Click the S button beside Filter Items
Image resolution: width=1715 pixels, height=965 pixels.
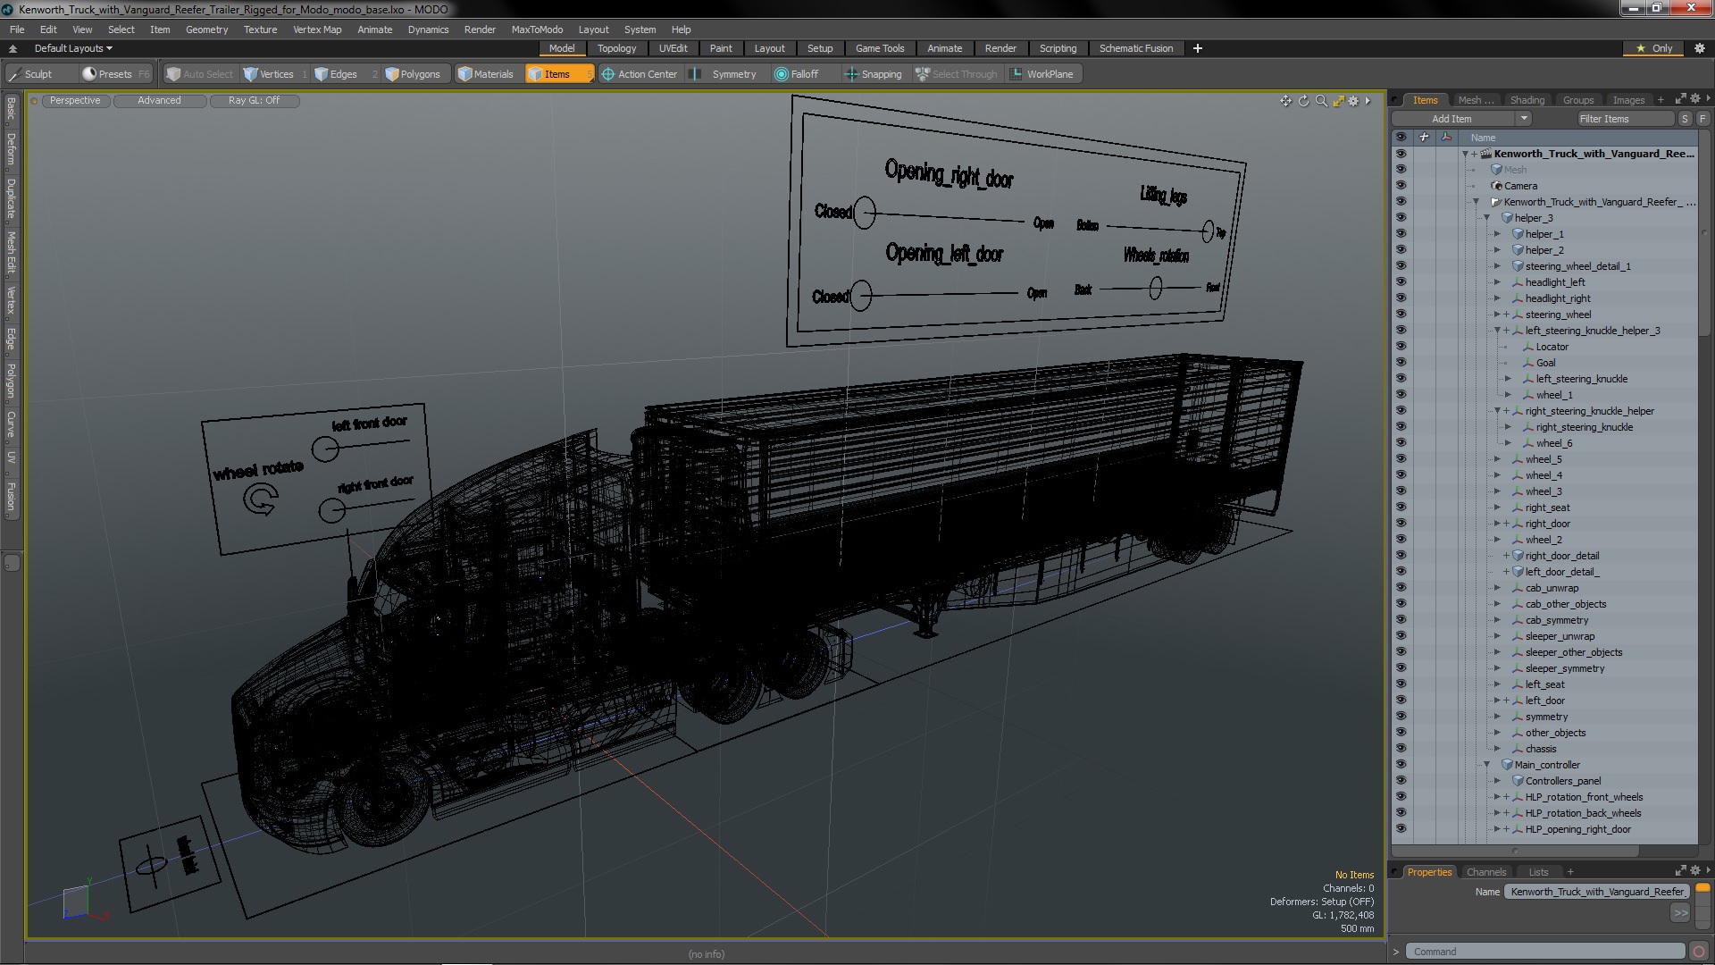(x=1685, y=119)
